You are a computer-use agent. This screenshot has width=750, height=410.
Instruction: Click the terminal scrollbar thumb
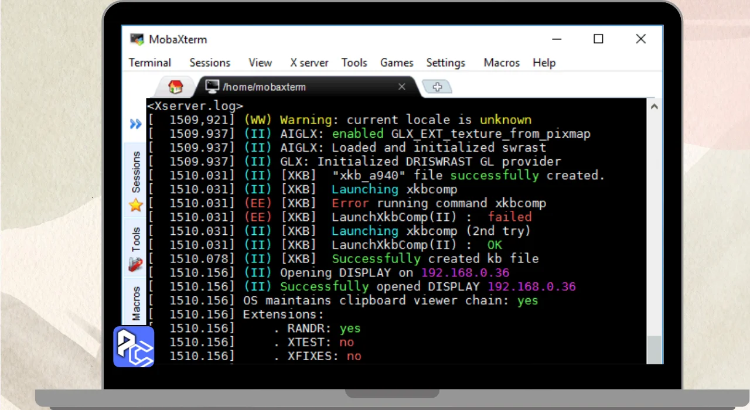654,350
